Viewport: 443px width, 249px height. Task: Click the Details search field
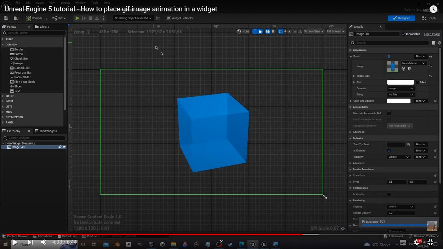point(389,43)
